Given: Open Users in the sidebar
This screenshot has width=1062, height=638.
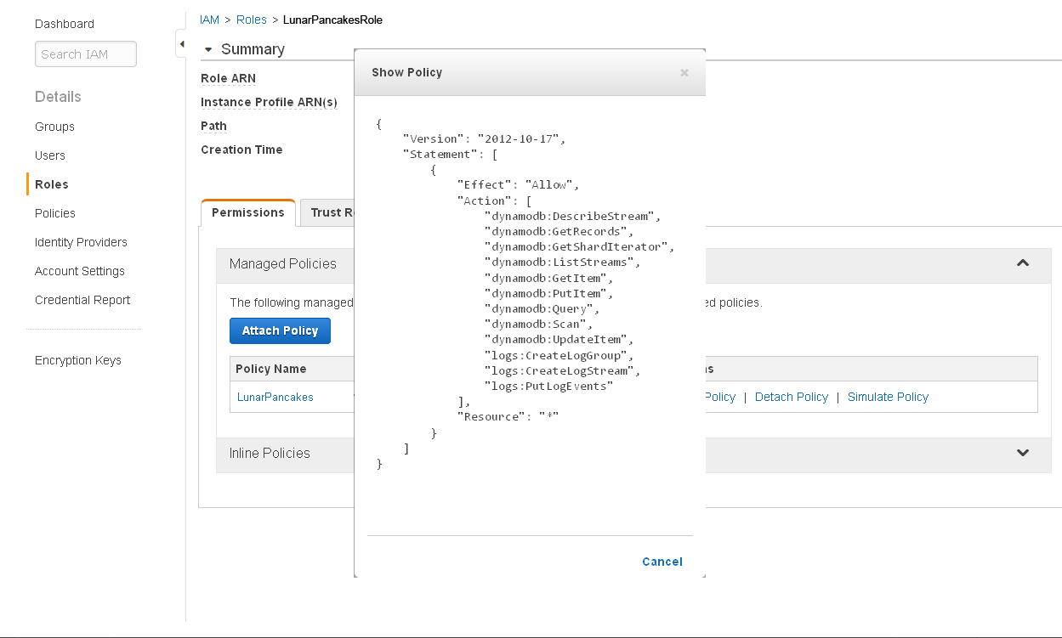Looking at the screenshot, I should point(50,155).
